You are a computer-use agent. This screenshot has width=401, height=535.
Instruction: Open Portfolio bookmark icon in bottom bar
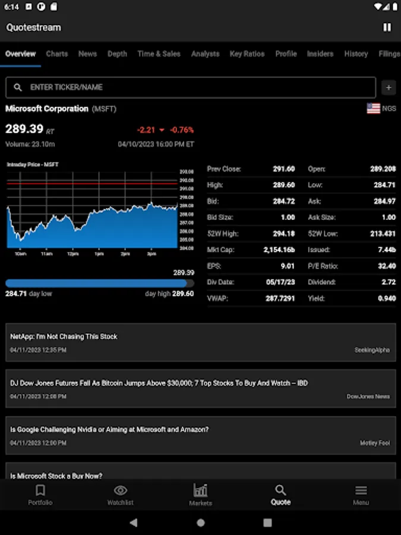tap(40, 490)
